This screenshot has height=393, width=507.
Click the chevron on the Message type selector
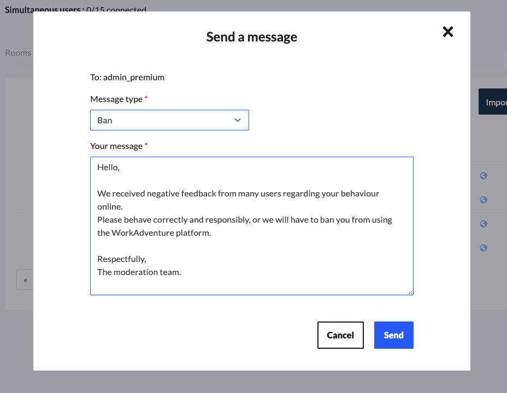[237, 120]
